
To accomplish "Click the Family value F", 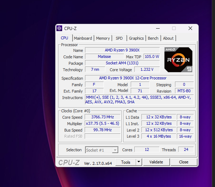I will [94, 84].
